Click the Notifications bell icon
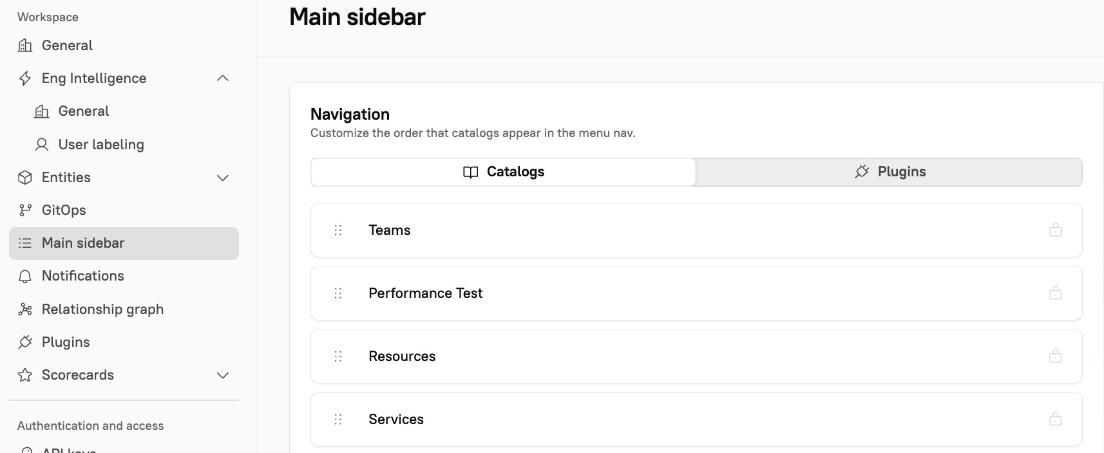 (x=25, y=276)
